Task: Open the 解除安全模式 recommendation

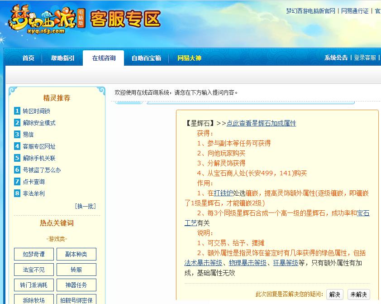Action: pos(39,123)
